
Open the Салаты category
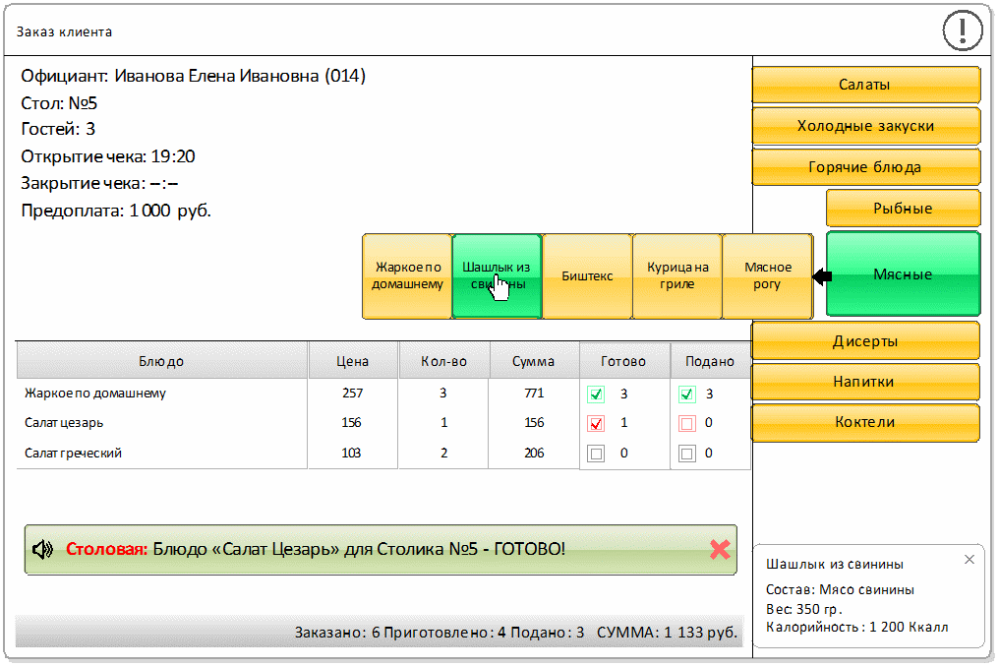coord(865,85)
